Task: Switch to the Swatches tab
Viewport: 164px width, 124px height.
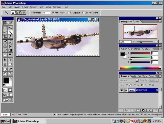Action: pos(135,49)
